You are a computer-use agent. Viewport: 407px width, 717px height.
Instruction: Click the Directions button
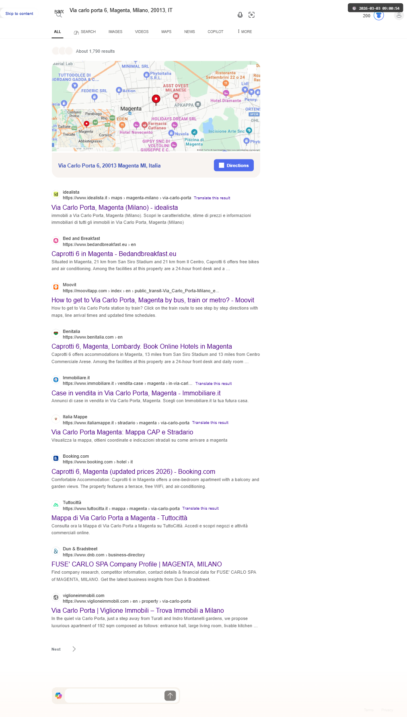234,165
